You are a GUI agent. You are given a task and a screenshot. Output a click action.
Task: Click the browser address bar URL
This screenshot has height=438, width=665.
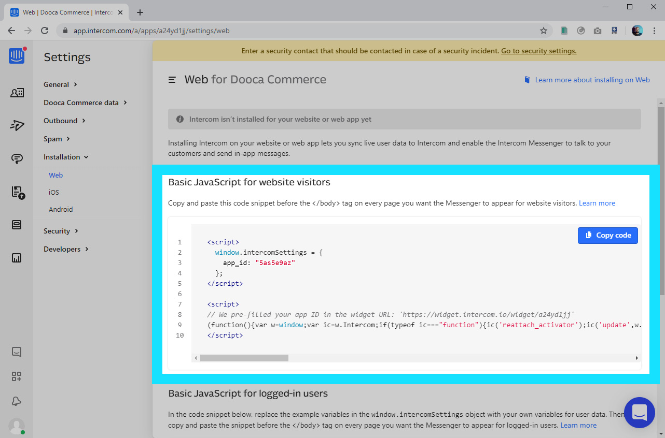[x=151, y=31]
